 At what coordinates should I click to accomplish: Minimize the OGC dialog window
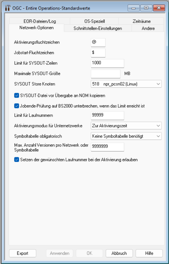(x=134, y=8)
